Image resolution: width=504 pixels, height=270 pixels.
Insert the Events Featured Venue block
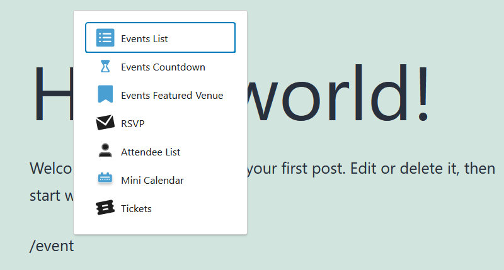161,95
